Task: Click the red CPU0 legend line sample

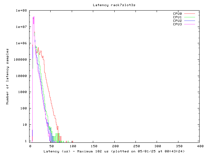Action: (x=190, y=13)
